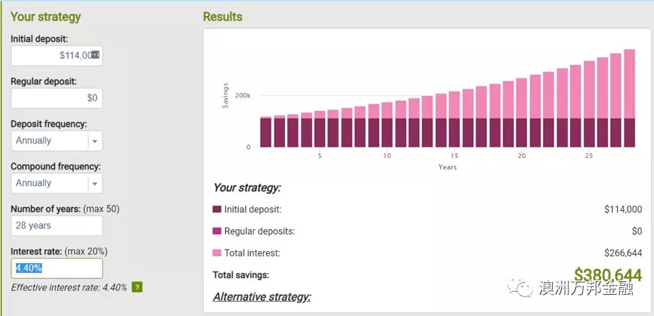Click the green help question mark icon
654x316 pixels.
[x=137, y=287]
